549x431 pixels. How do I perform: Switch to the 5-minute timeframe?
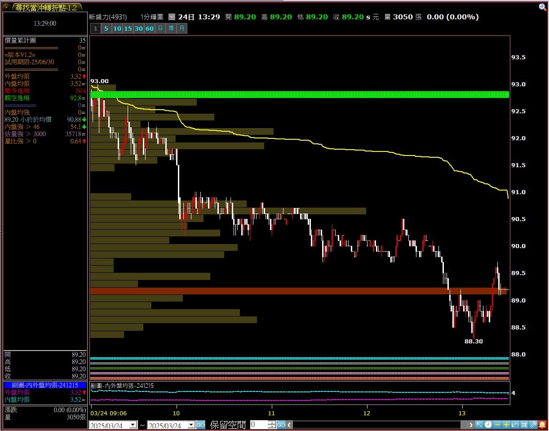pos(106,28)
